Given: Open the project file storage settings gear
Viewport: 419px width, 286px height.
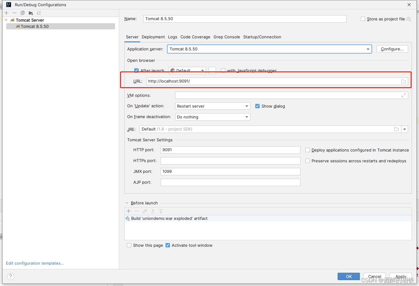Looking at the screenshot, I should point(408,19).
